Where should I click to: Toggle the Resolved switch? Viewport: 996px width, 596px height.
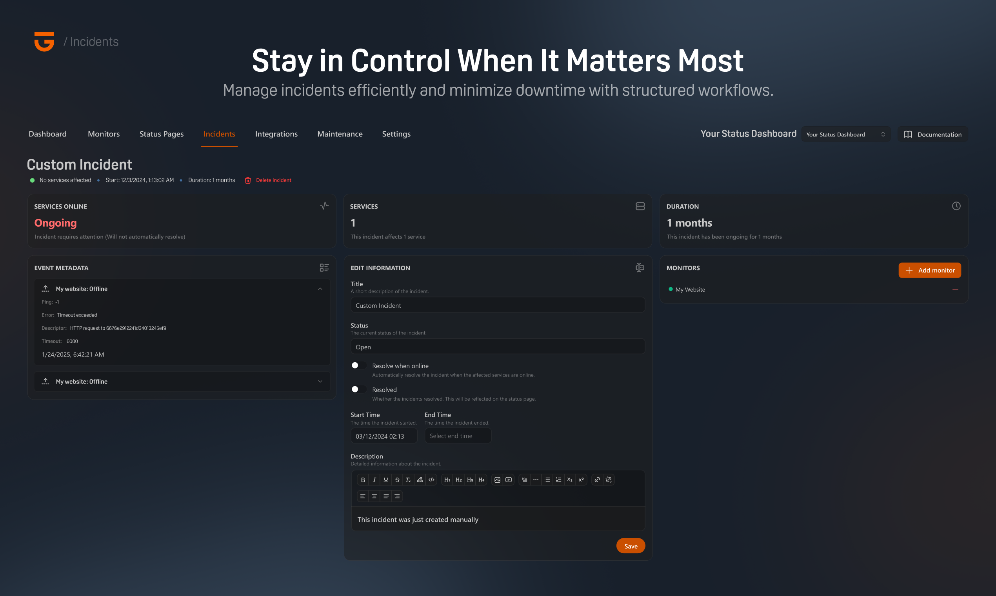[x=358, y=389]
